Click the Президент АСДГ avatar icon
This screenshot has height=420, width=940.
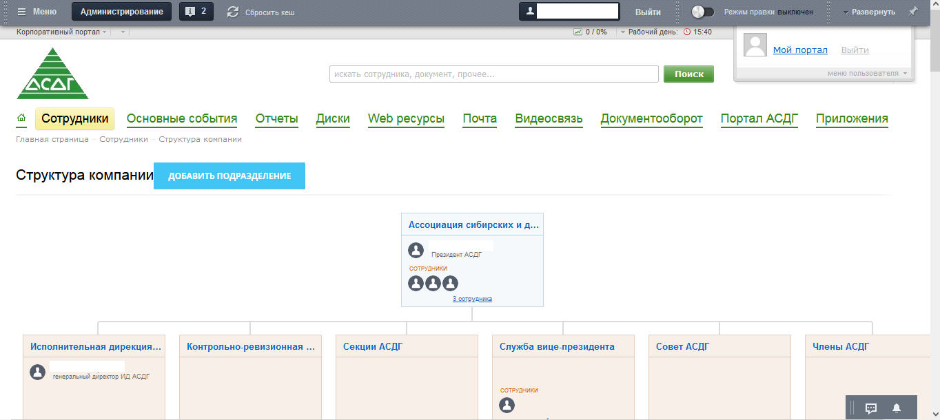point(416,250)
